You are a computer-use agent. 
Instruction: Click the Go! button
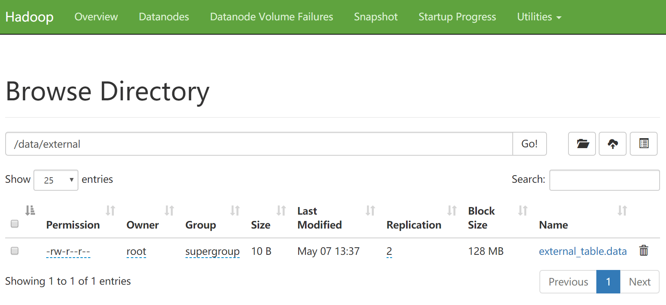(529, 144)
